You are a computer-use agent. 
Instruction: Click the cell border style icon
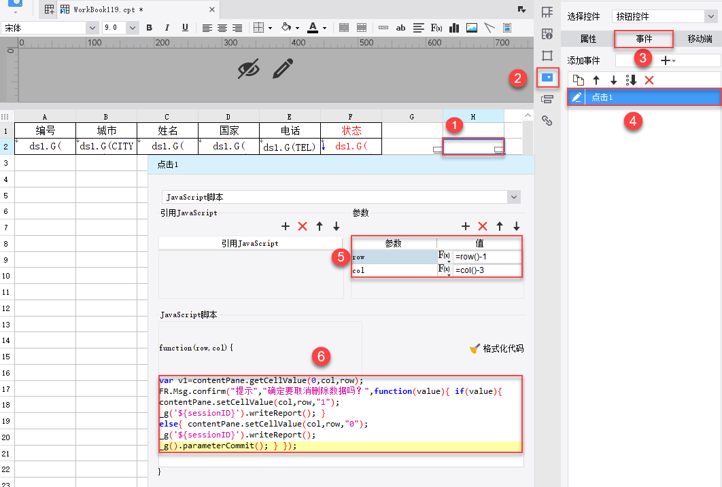click(x=259, y=28)
